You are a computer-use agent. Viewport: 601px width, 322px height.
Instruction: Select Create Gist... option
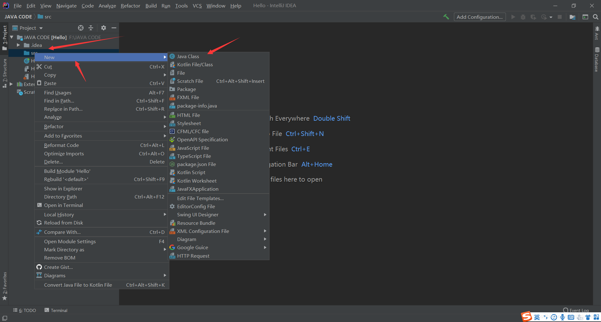click(102, 267)
